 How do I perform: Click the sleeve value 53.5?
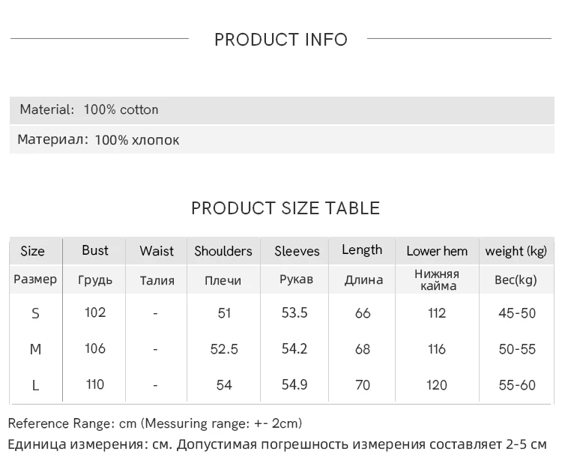[x=294, y=312]
